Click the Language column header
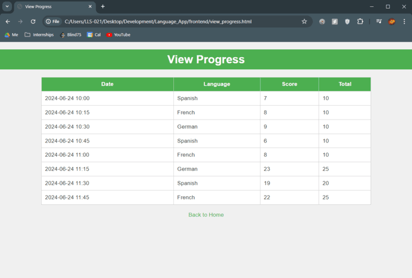 (x=217, y=84)
